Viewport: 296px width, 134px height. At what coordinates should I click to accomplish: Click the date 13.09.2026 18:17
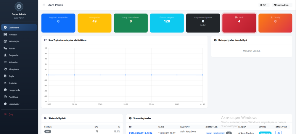pyautogui.click(x=167, y=133)
